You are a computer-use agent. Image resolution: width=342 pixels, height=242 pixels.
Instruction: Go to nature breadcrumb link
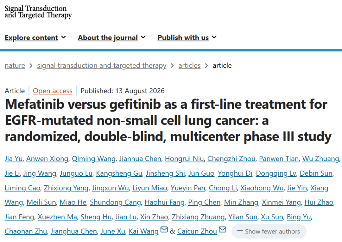[15, 65]
